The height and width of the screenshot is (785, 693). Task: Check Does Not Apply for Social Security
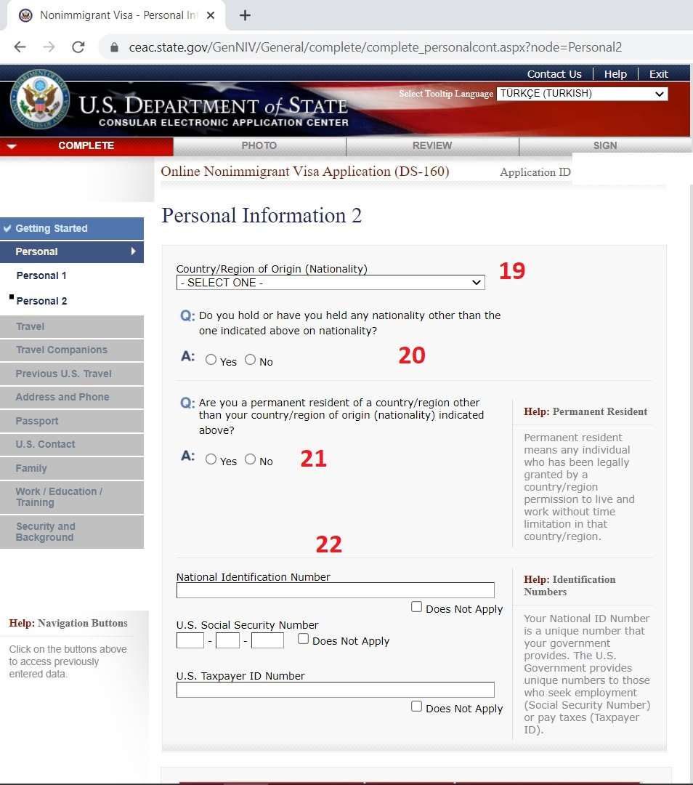coord(303,639)
